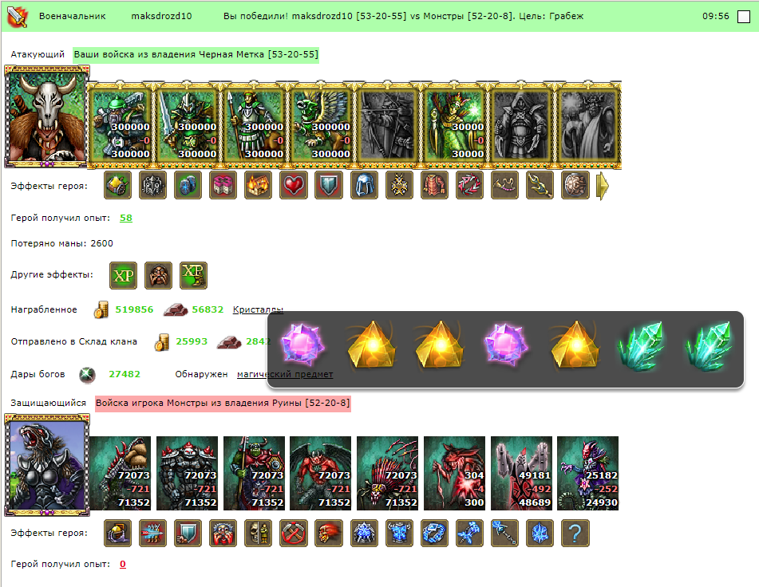Open the dwarf face other-effects icon
The image size is (759, 587).
click(158, 276)
